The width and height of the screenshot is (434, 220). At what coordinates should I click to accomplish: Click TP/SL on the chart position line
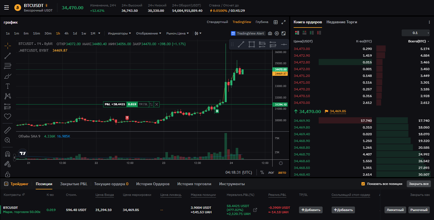(143, 104)
